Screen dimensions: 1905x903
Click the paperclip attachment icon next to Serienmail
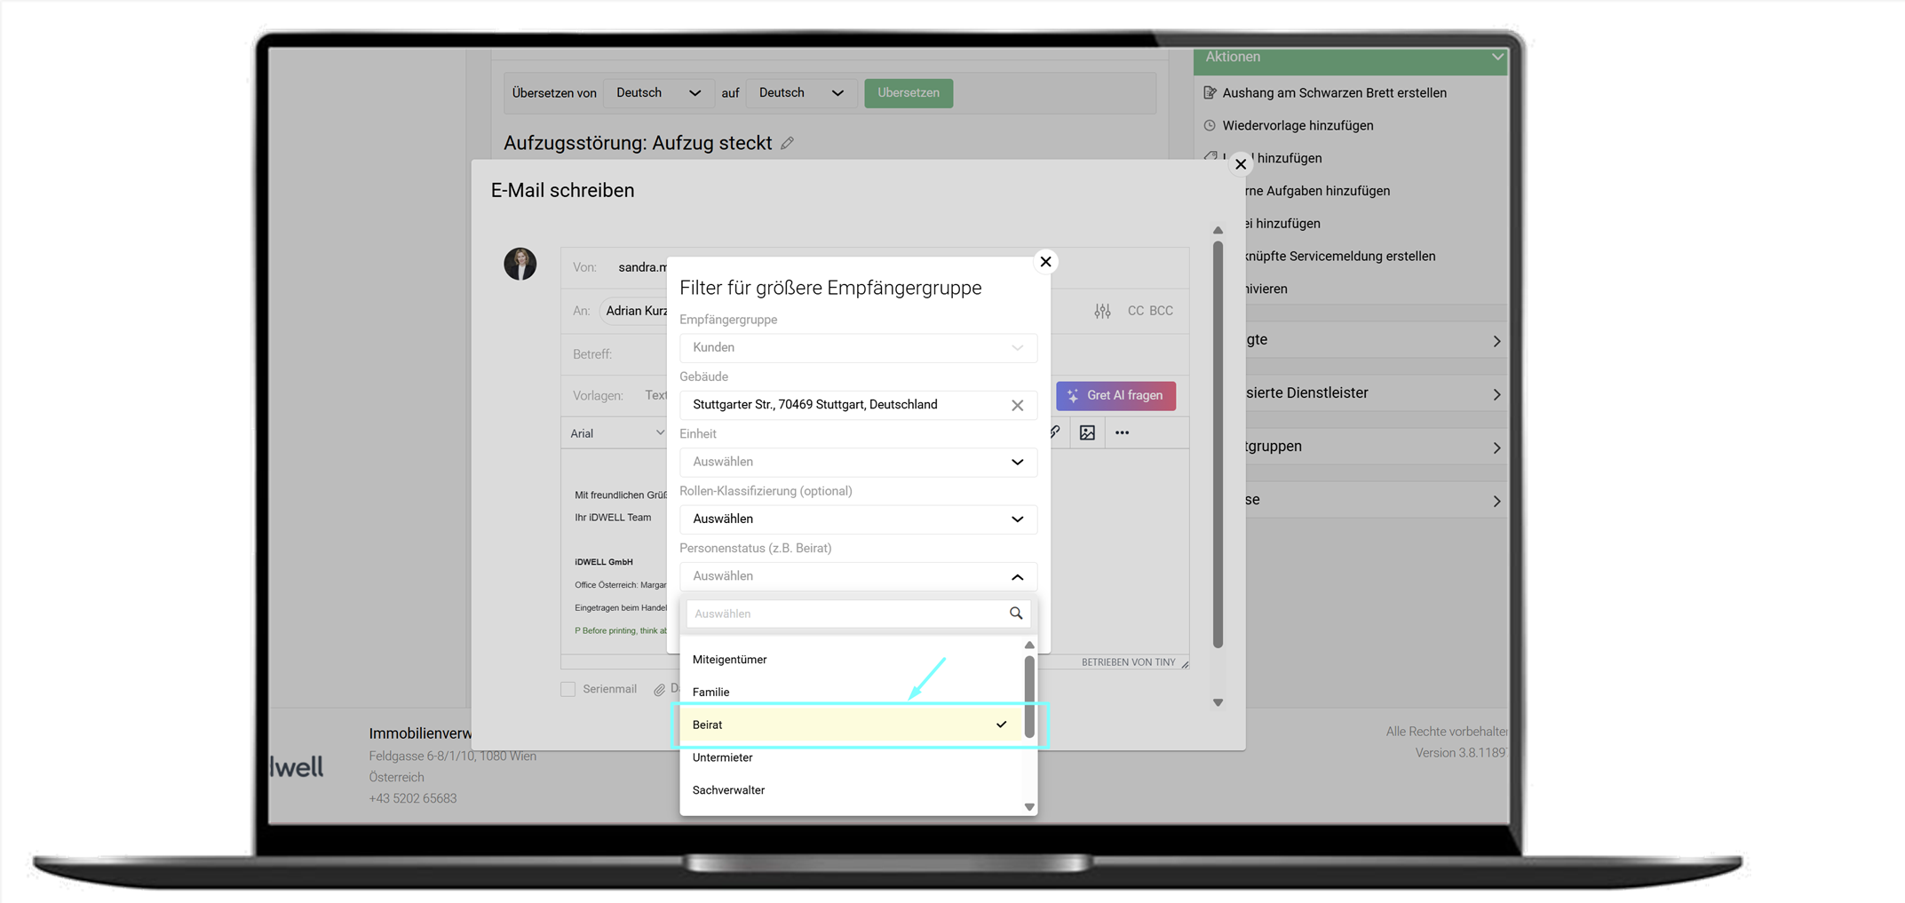[x=659, y=689]
